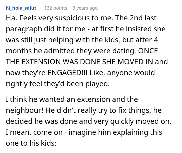The height and width of the screenshot is (153, 182).
Task: Open the hi_hola_salut user profile
Action: [21, 8]
